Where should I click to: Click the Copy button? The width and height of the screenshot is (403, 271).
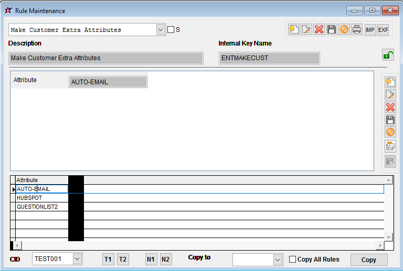point(368,259)
